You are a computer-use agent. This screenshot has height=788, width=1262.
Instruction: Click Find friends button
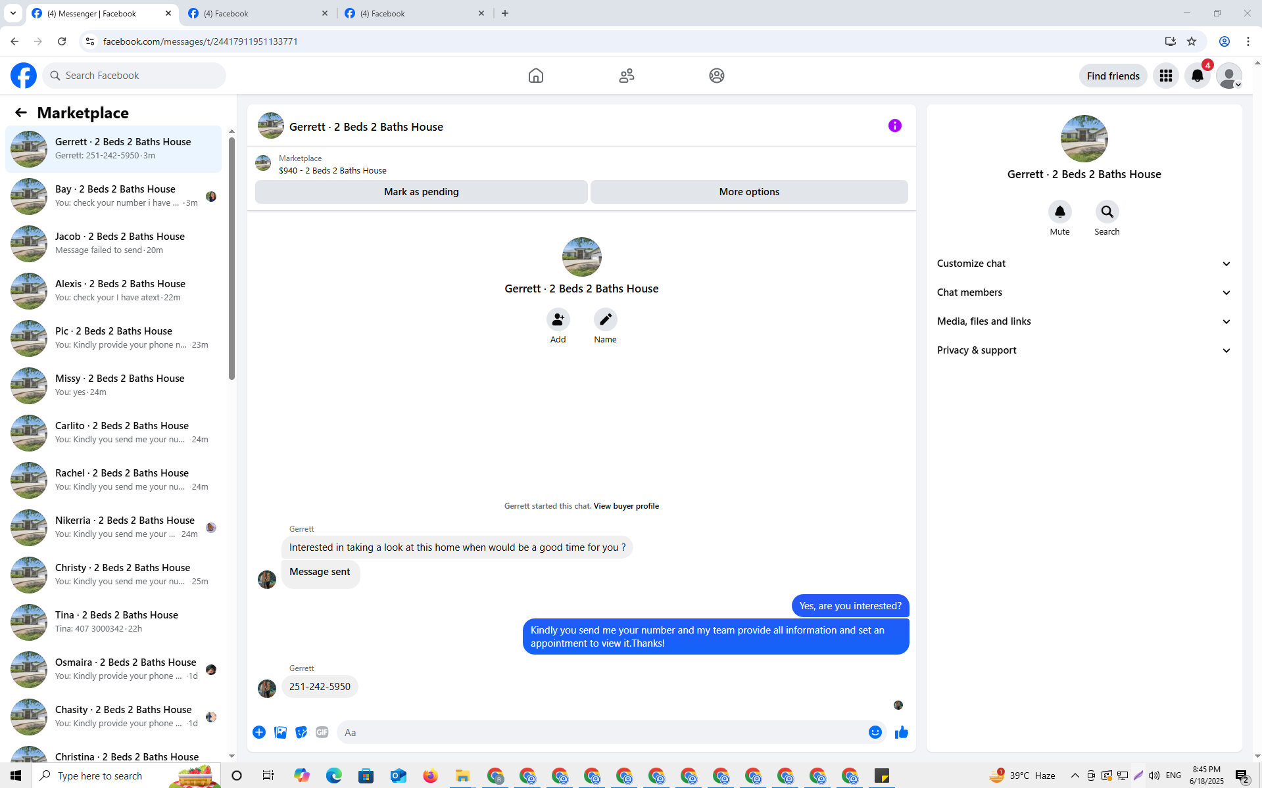[1113, 76]
